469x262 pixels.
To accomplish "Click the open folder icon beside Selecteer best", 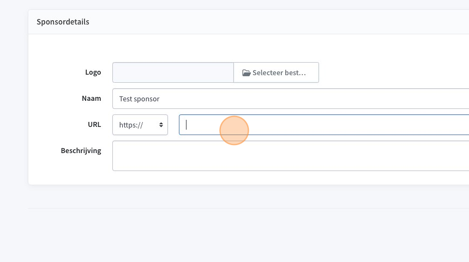I will pos(246,72).
